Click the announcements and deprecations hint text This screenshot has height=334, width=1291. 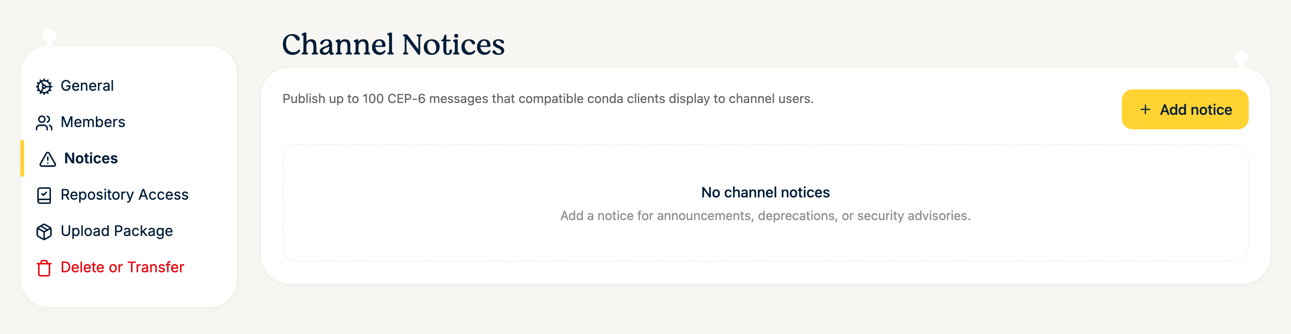(765, 216)
